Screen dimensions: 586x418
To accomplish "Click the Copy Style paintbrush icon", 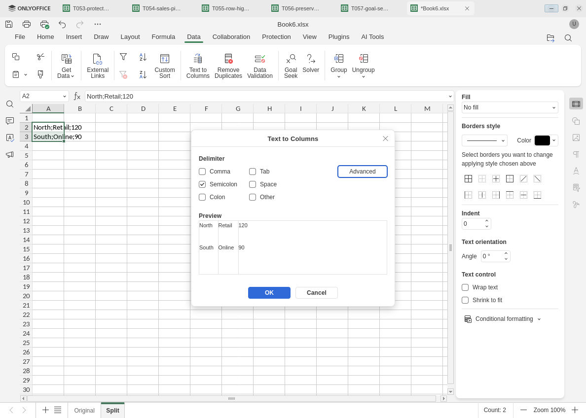I will click(x=40, y=74).
